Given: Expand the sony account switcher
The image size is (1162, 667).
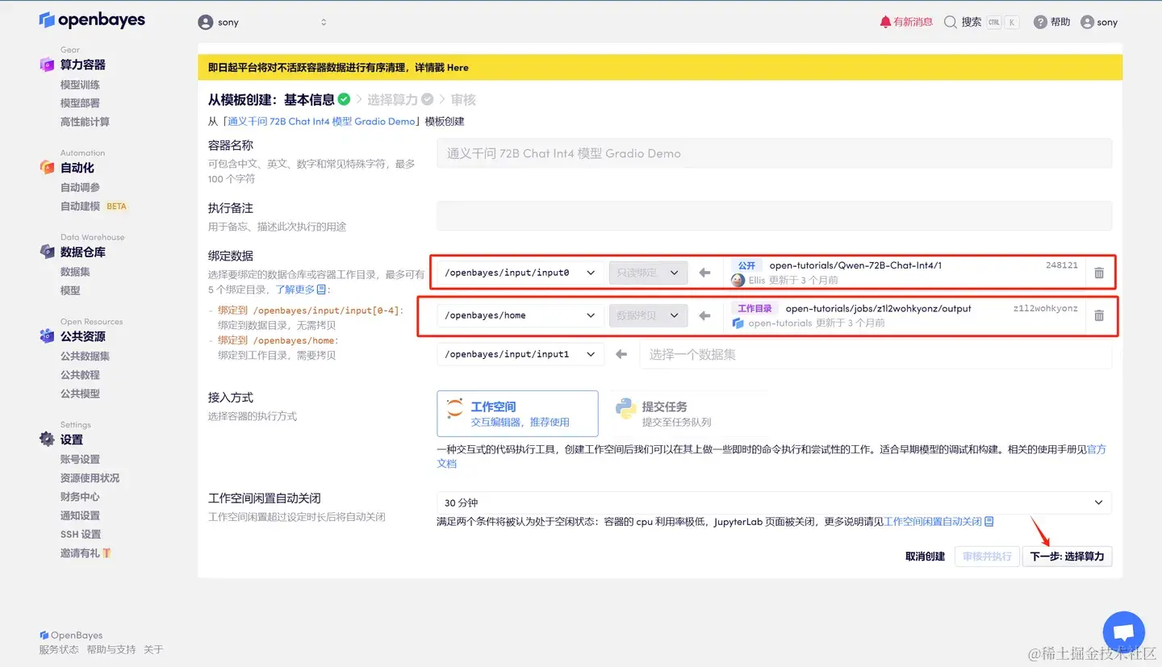Looking at the screenshot, I should tap(263, 23).
